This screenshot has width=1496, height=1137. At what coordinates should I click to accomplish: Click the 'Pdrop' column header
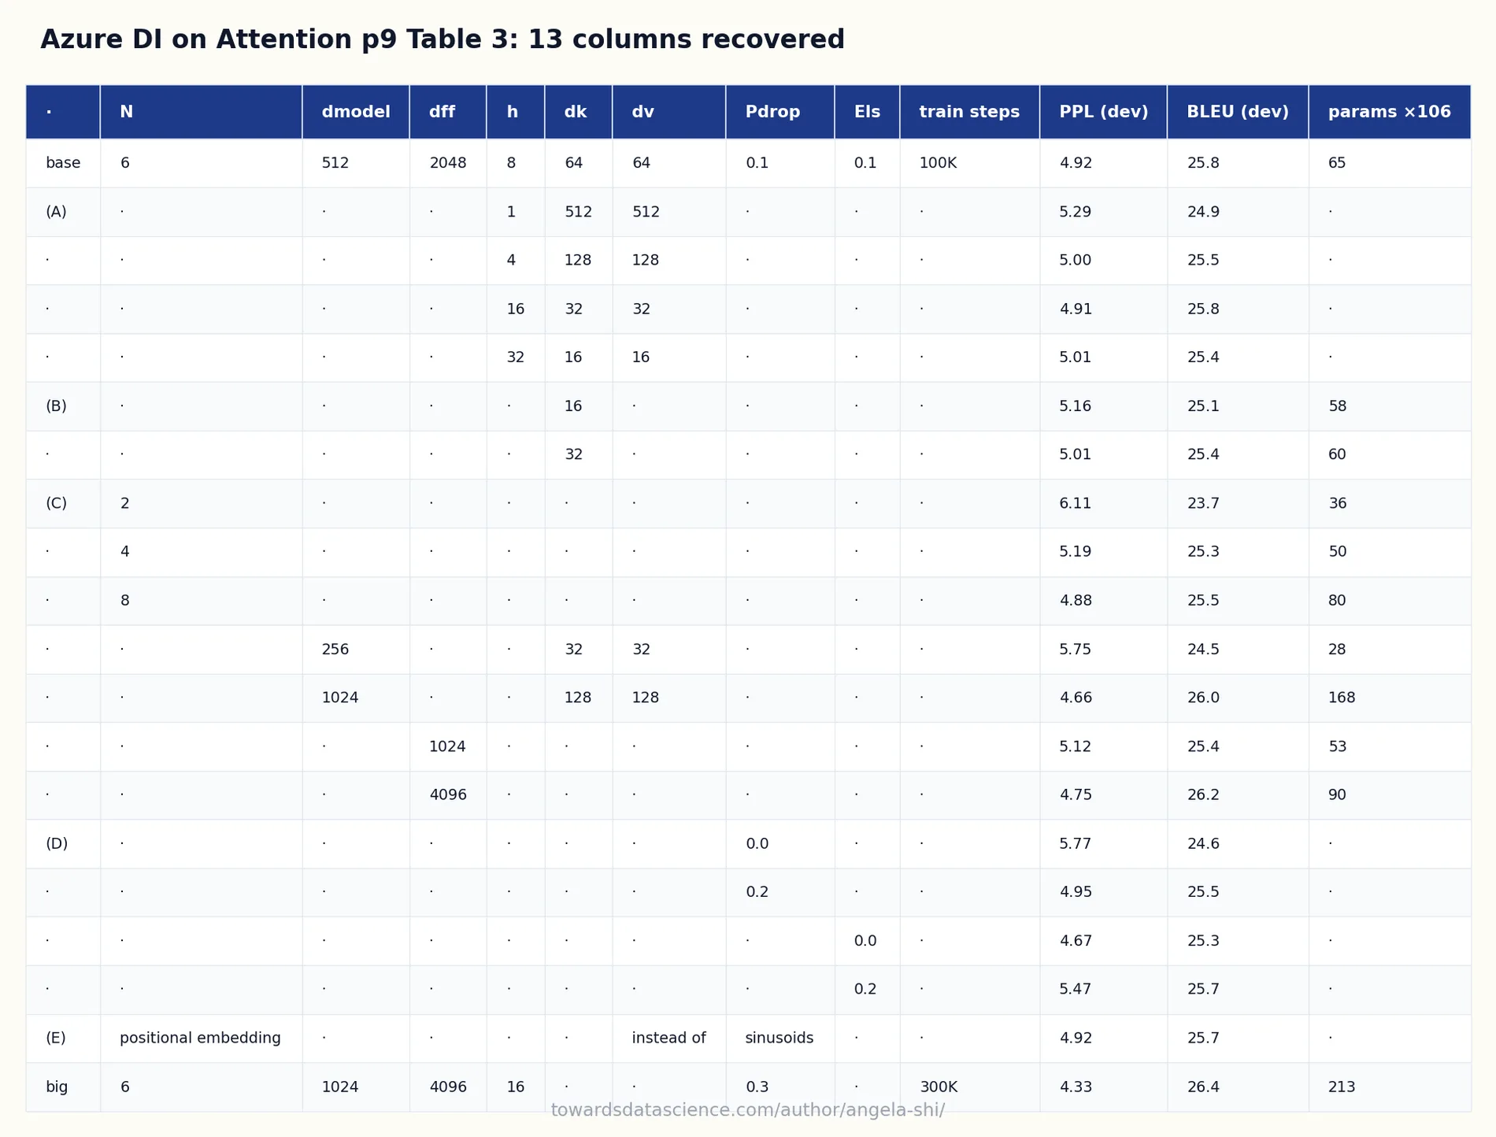click(780, 112)
